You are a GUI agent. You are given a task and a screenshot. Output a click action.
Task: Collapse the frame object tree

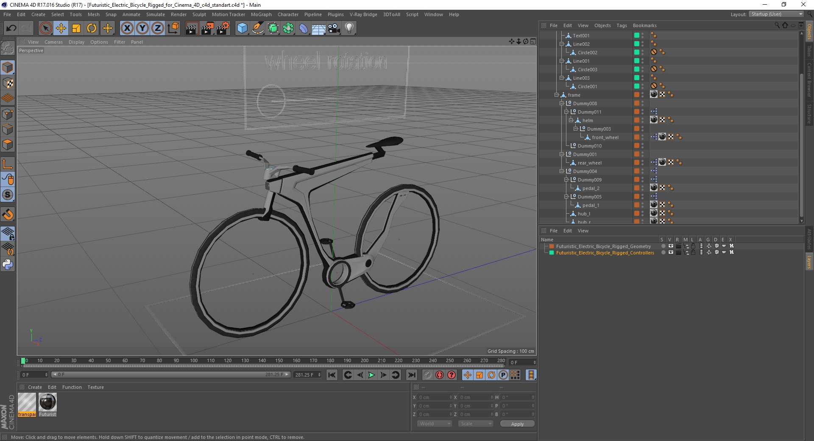(556, 95)
